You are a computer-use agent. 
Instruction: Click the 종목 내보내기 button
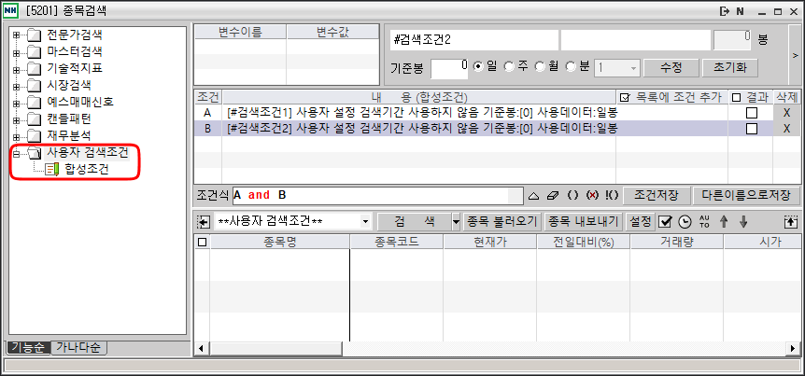585,222
